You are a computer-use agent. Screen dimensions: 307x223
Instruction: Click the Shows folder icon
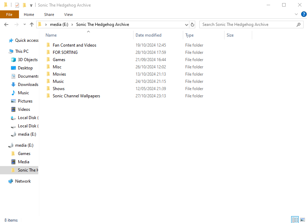click(48, 89)
